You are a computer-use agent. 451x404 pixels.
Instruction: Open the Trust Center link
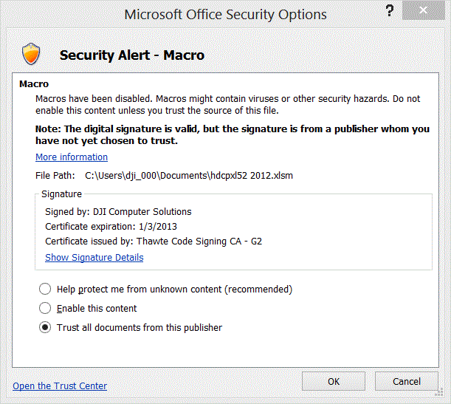pyautogui.click(x=60, y=386)
